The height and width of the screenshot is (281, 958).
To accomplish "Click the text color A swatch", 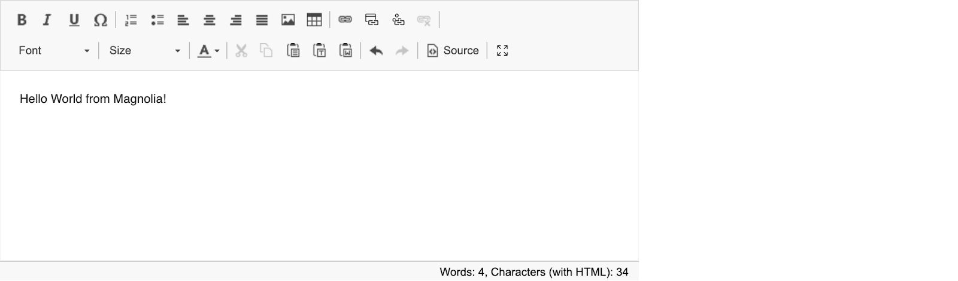I will tap(204, 51).
